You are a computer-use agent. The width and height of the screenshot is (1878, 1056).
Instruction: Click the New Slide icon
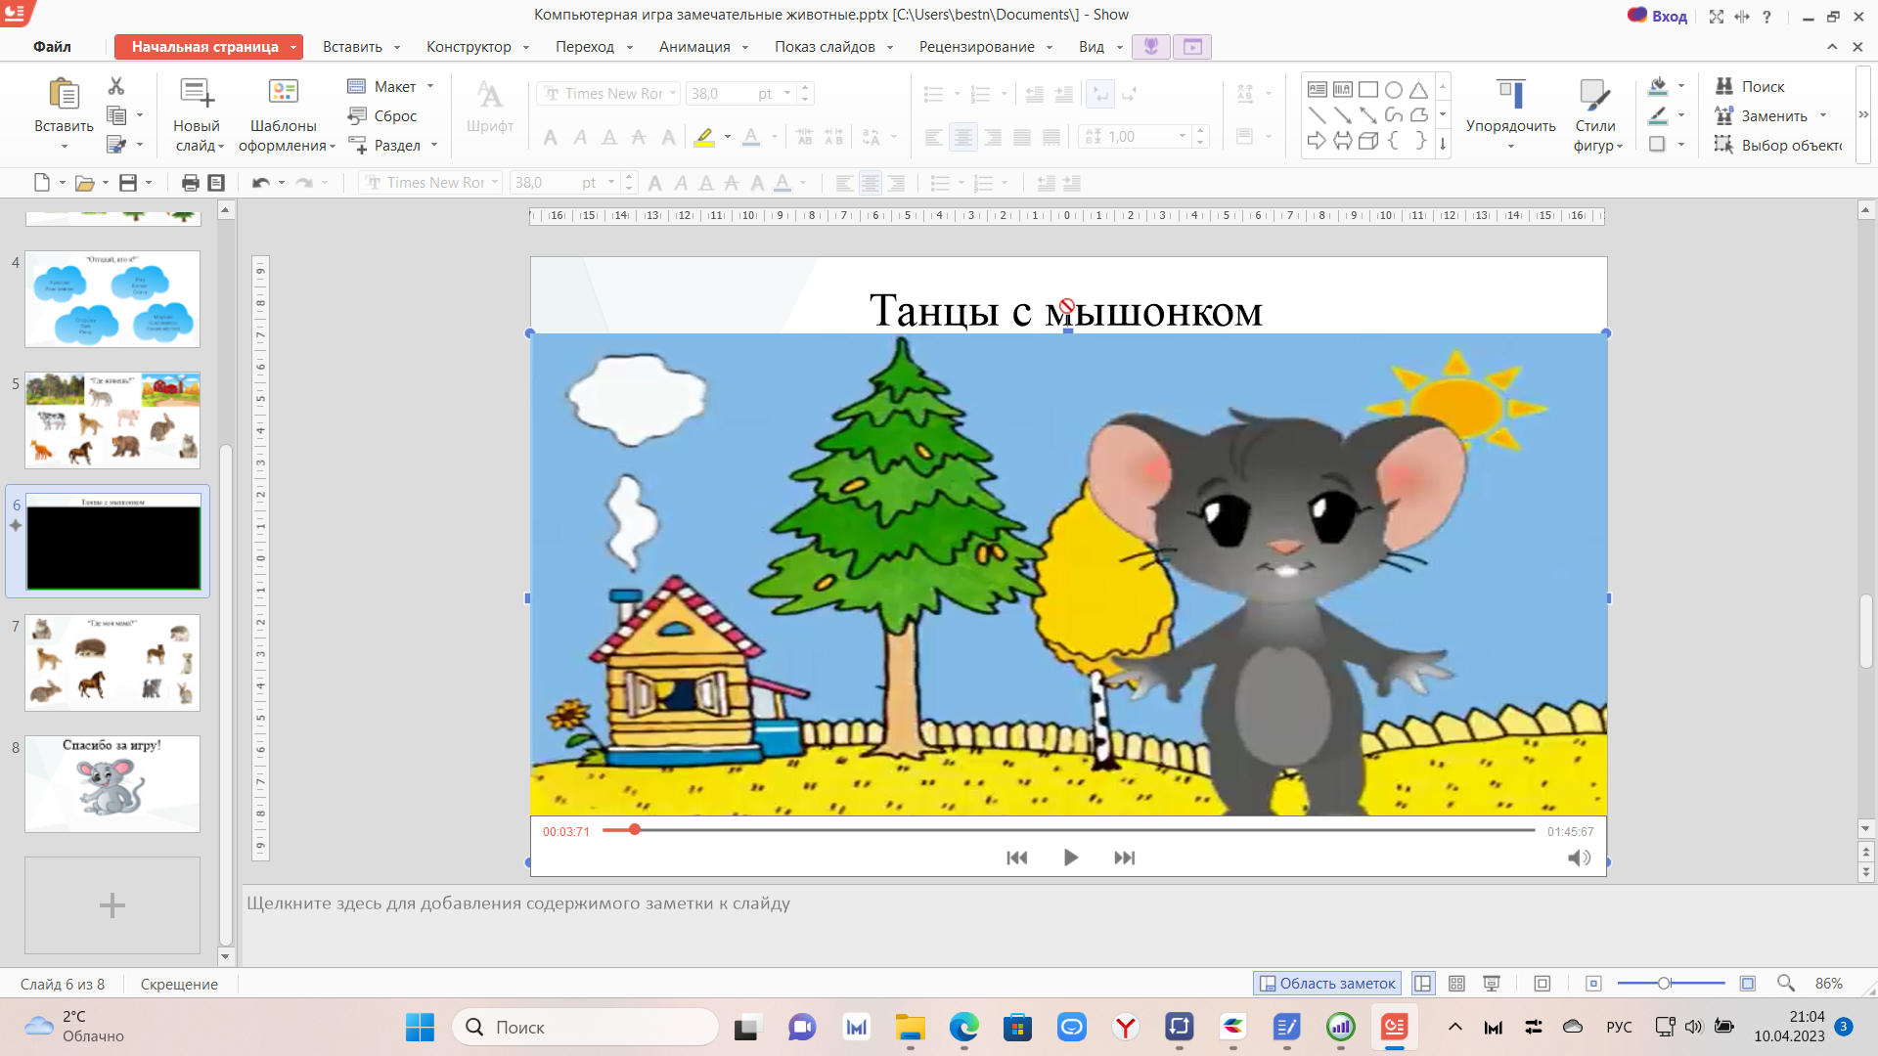click(x=196, y=93)
